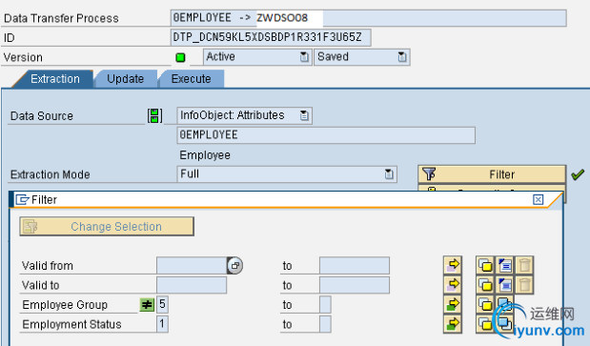Open the InfoObject: Attributes dropdown
The height and width of the screenshot is (346, 590).
point(304,115)
